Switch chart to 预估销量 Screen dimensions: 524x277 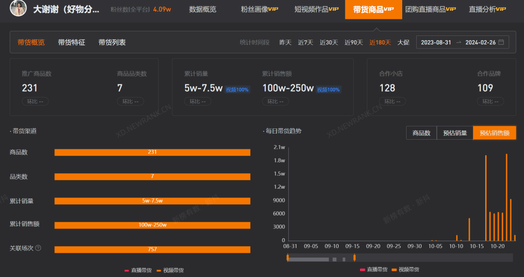[x=455, y=133]
